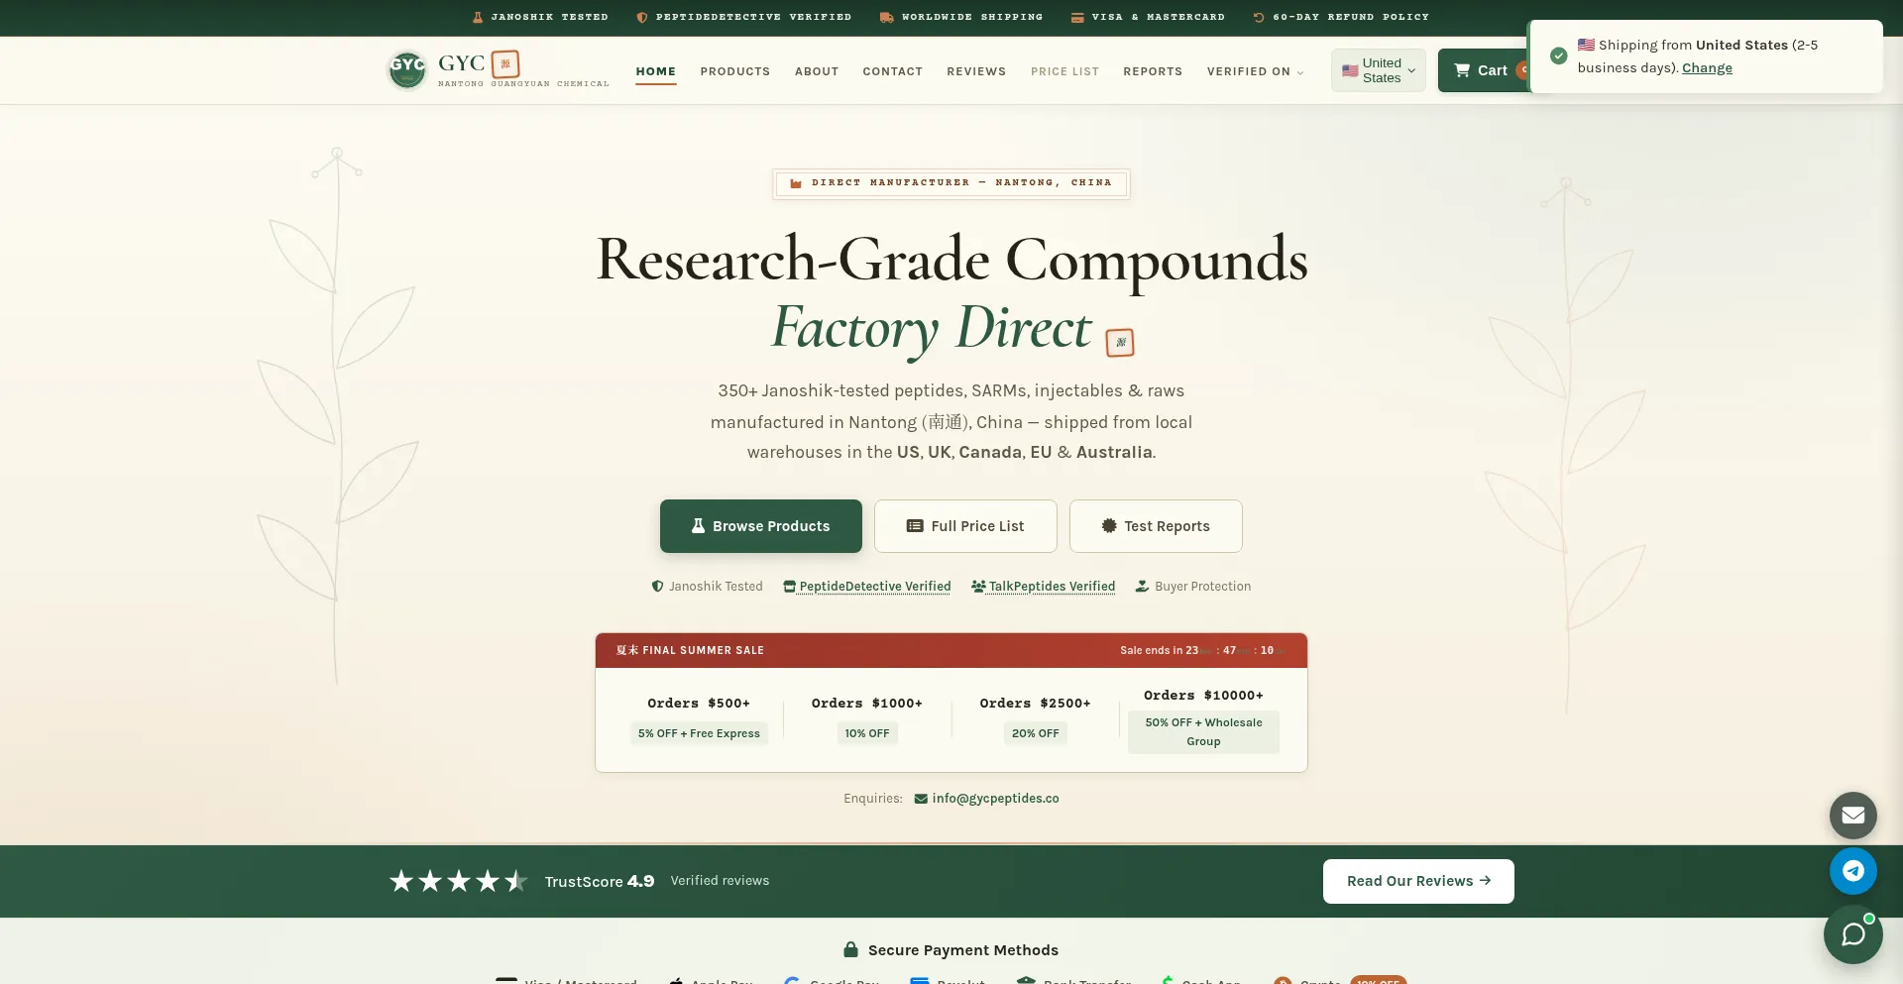Viewport: 1903px width, 984px height.
Task: Click the TrustScore star rating
Action: [x=458, y=881]
